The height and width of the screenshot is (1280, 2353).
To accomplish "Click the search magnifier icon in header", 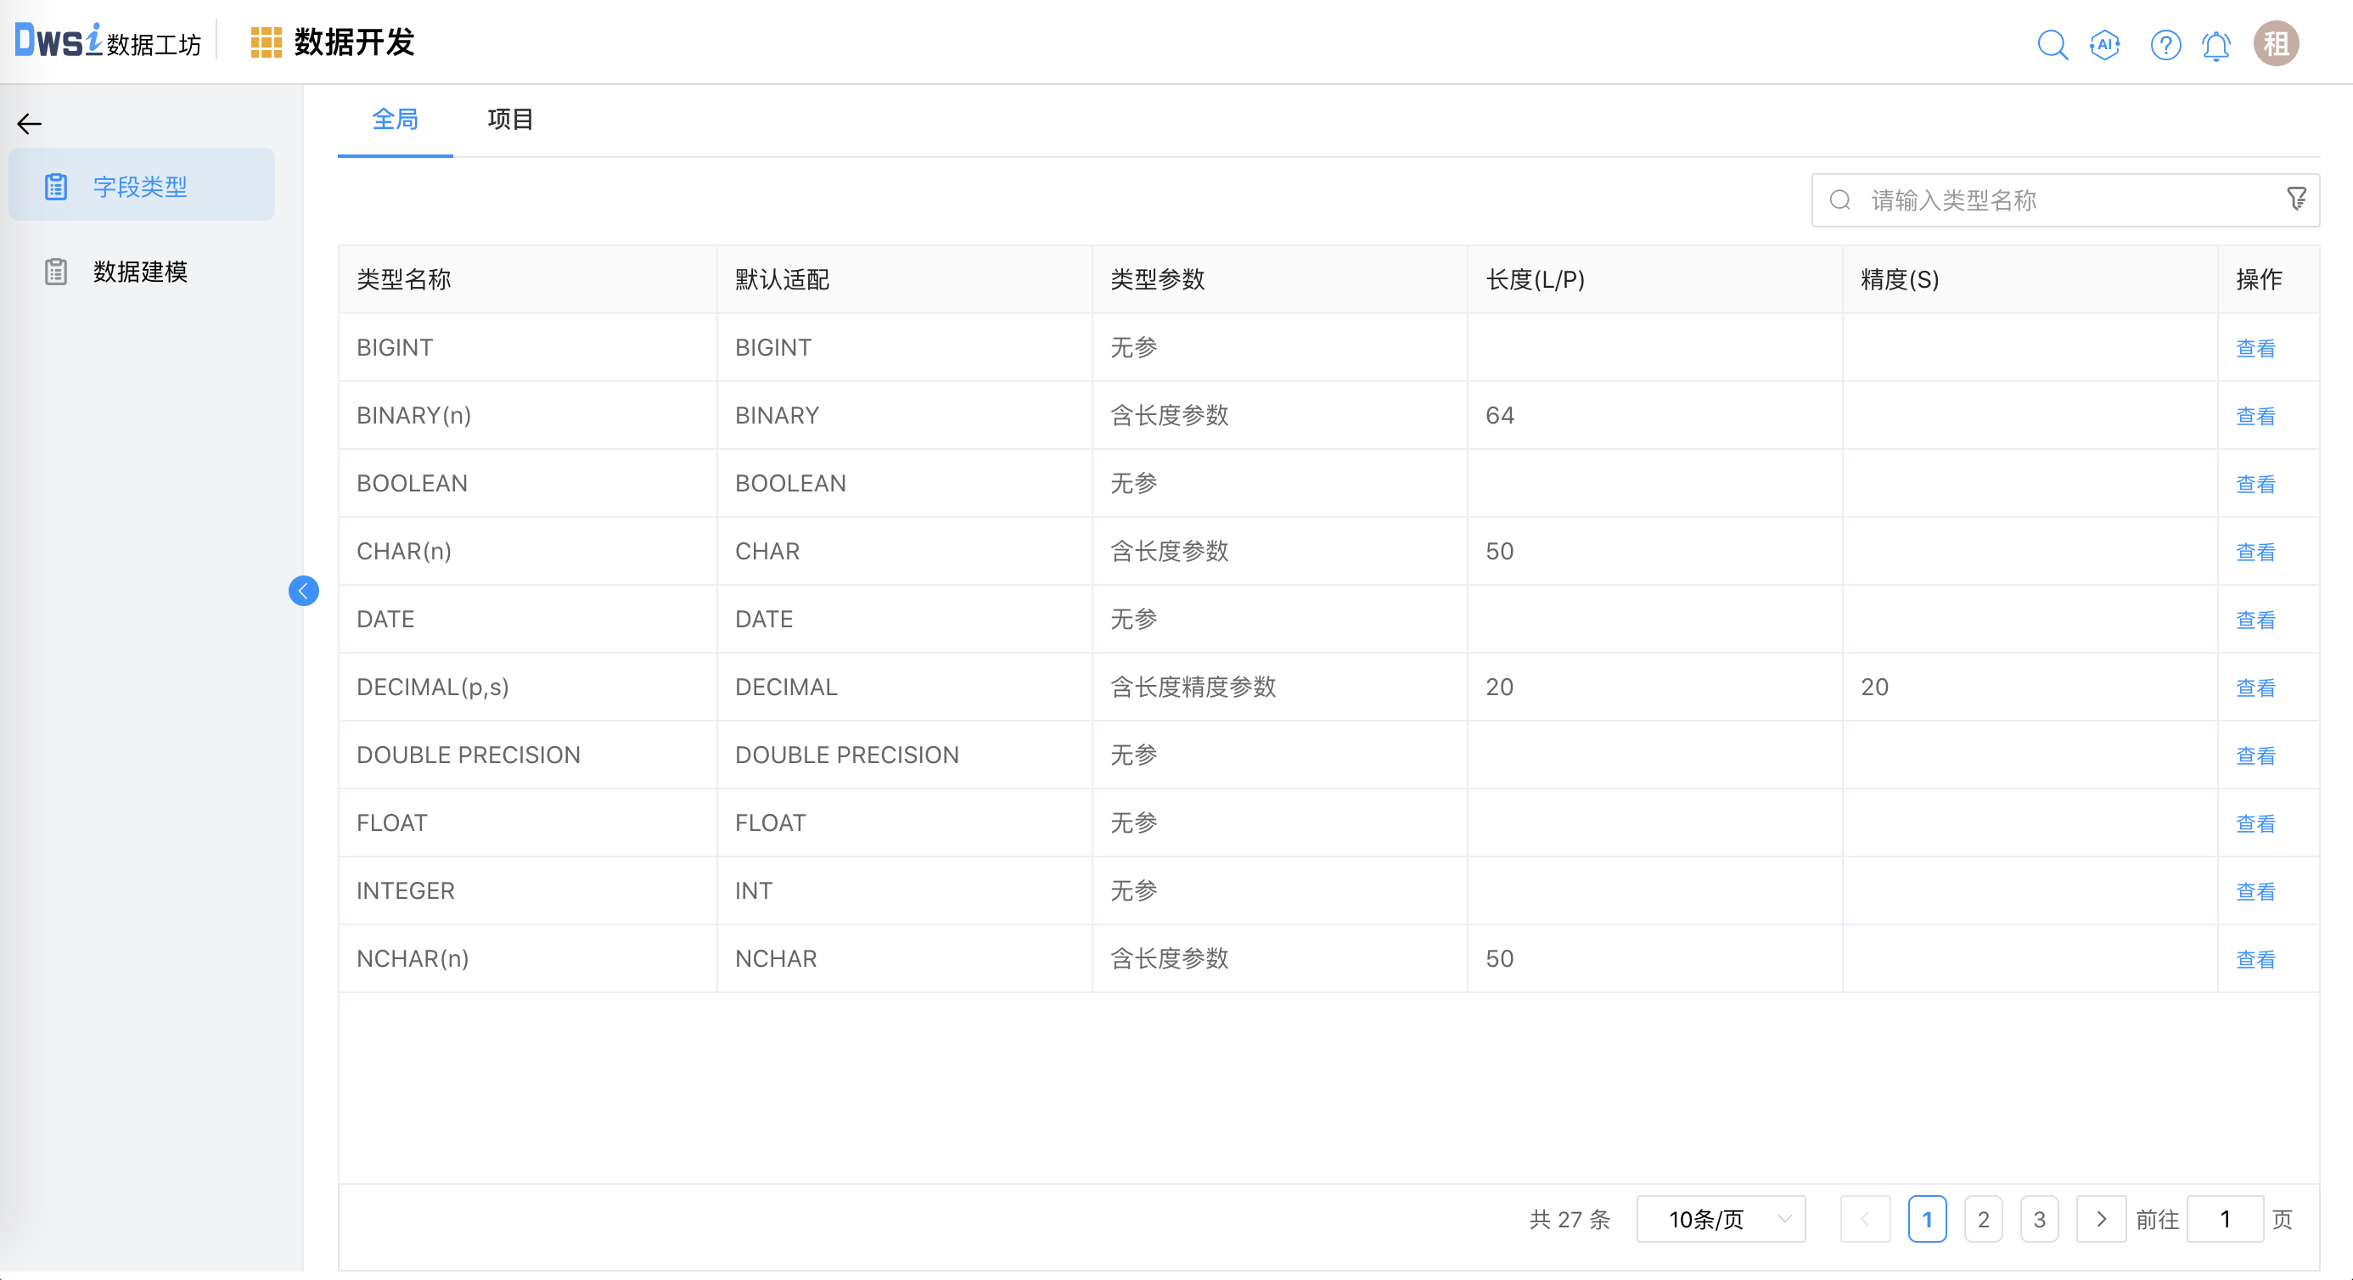I will pyautogui.click(x=2052, y=44).
